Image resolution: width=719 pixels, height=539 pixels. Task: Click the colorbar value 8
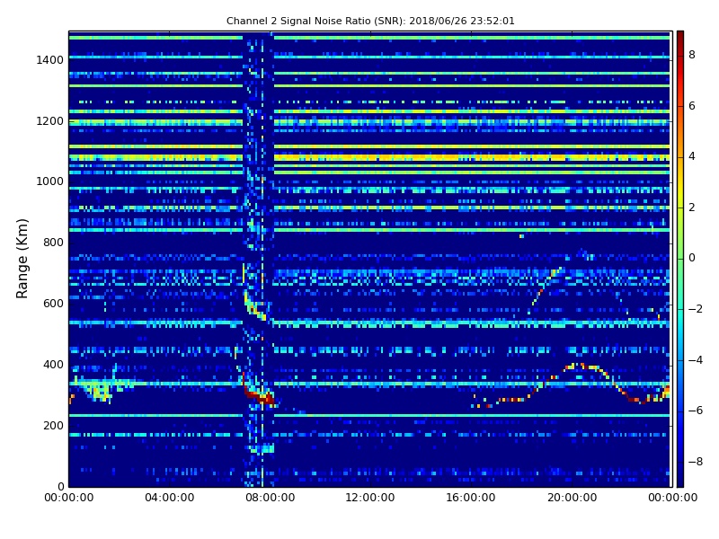pyautogui.click(x=692, y=55)
